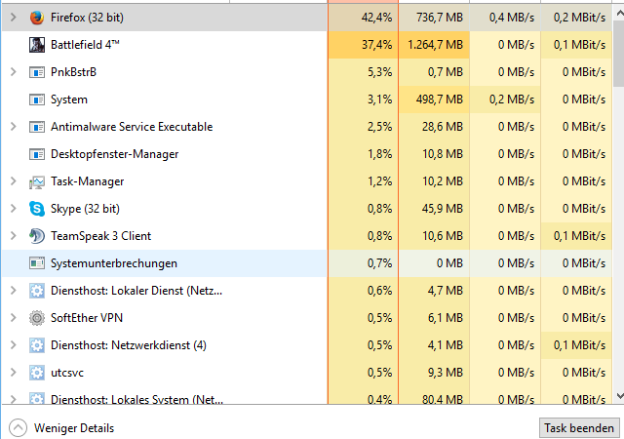The height and width of the screenshot is (439, 624).
Task: Select the PnkBstrB process name
Action: click(x=74, y=72)
